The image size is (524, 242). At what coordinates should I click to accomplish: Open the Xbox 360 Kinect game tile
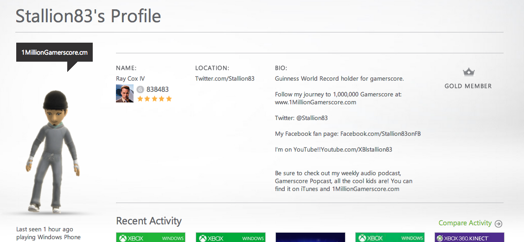click(x=470, y=237)
